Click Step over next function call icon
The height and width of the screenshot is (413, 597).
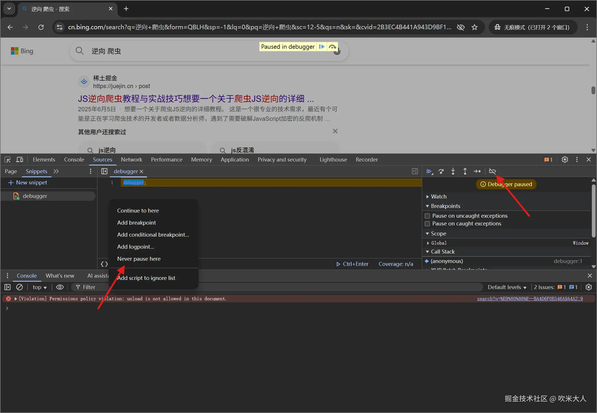click(441, 171)
